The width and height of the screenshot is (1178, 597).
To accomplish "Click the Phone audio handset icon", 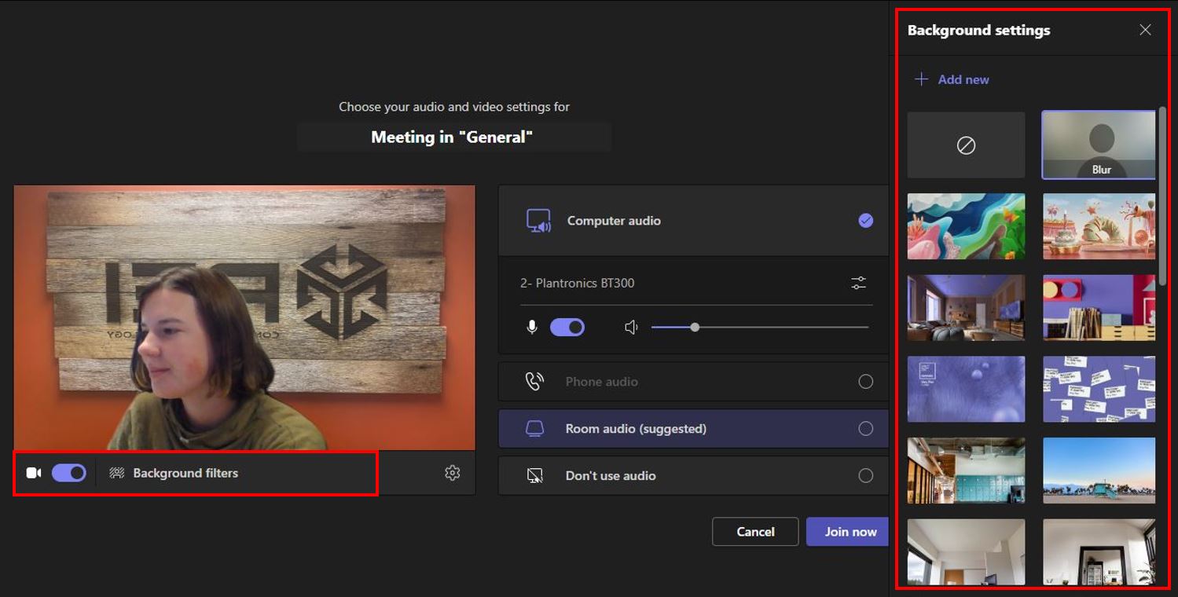I will (x=534, y=382).
